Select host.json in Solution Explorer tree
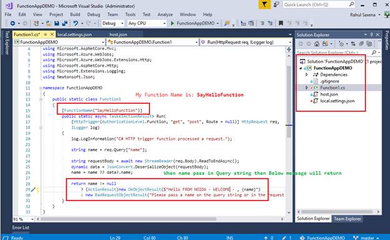 [329, 94]
